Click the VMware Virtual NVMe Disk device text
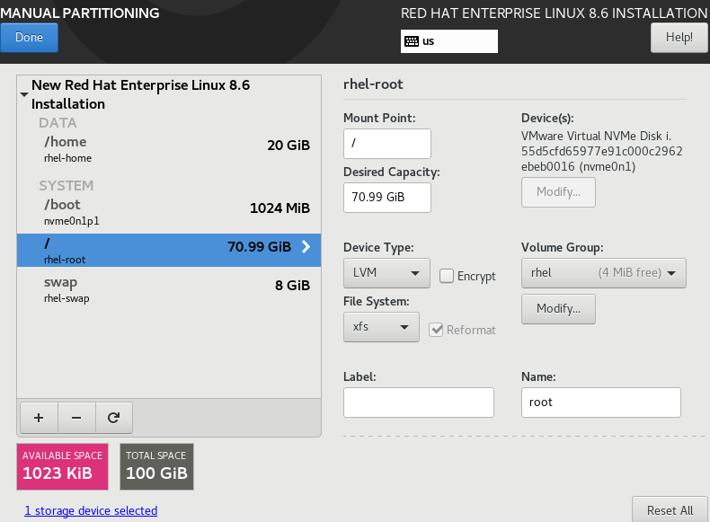This screenshot has height=522, width=710. click(602, 151)
